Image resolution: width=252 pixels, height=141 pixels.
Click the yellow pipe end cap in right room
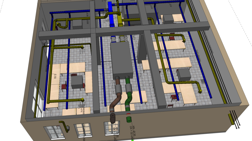click(200, 91)
